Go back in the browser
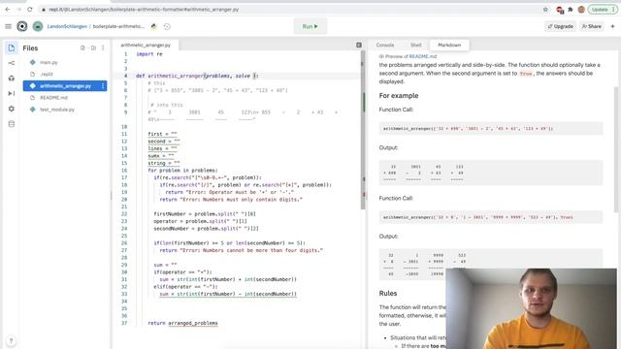 pos(8,9)
